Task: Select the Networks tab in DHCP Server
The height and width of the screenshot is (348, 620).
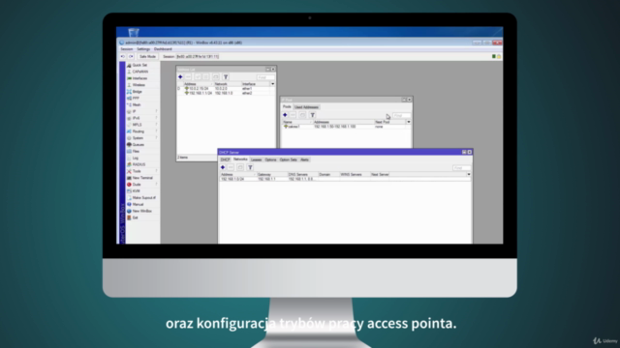Action: pos(240,159)
